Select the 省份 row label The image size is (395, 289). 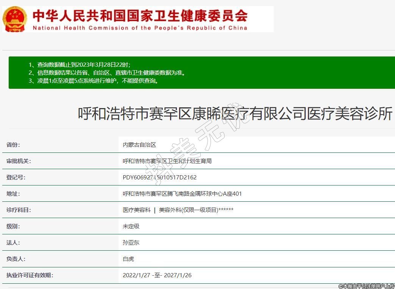pos(13,145)
